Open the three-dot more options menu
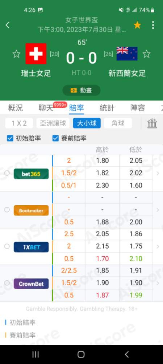Screen dimensions: 163x364 tap(153, 25)
